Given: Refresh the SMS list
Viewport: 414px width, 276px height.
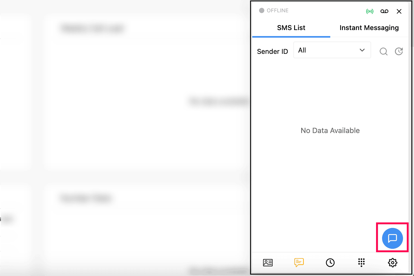Looking at the screenshot, I should coord(399,51).
